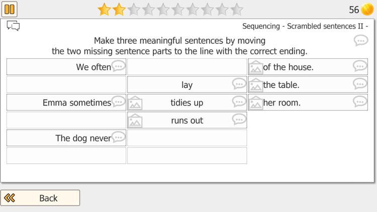377x212 pixels.
Task: Show picture hint for 'runs out'
Action: [135, 121]
